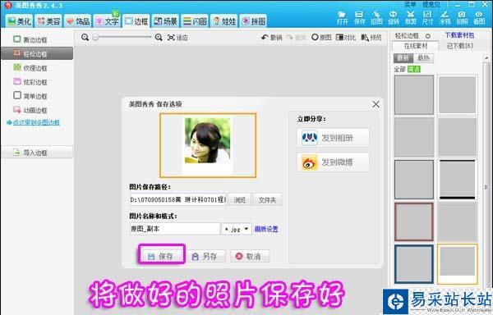Select the 抠图 cutout tool icon
Screen dimensions: 493x315
click(376, 18)
